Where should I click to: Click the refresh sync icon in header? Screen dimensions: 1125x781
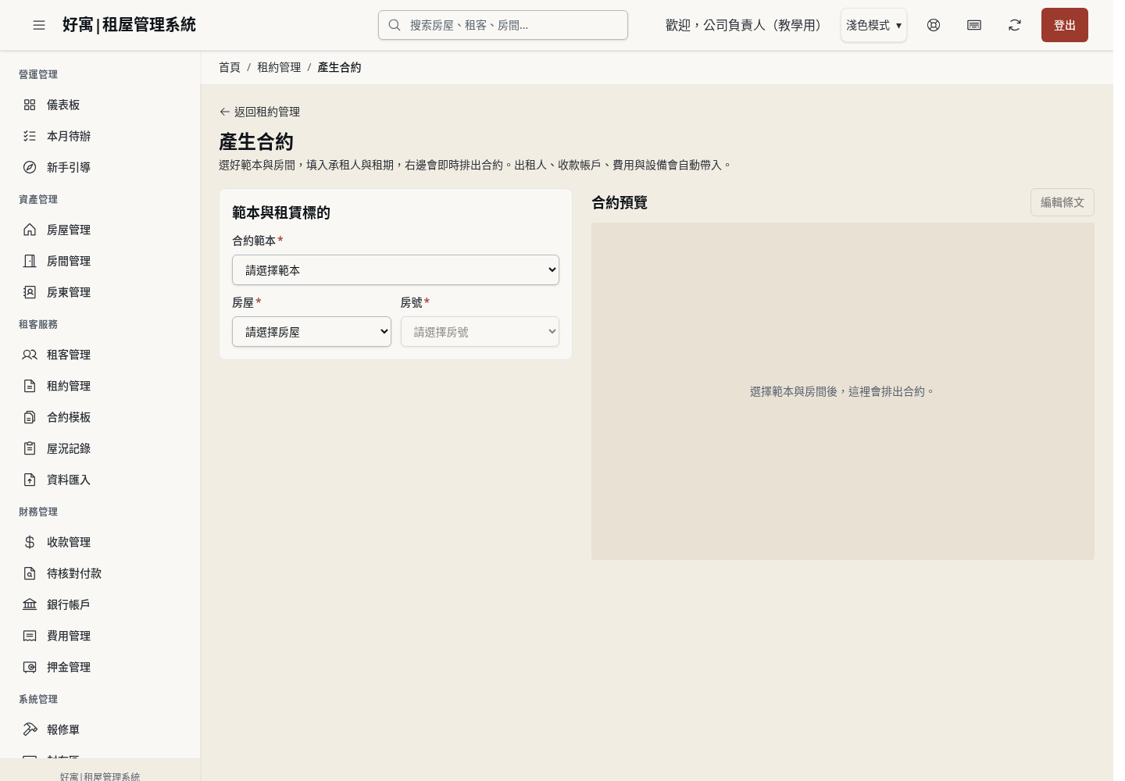click(1015, 25)
